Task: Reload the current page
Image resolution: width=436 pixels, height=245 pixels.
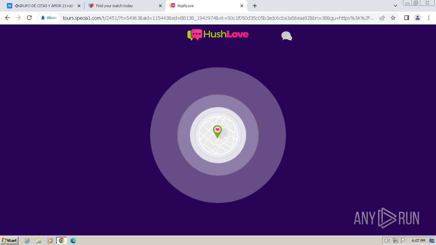Action: click(x=29, y=18)
